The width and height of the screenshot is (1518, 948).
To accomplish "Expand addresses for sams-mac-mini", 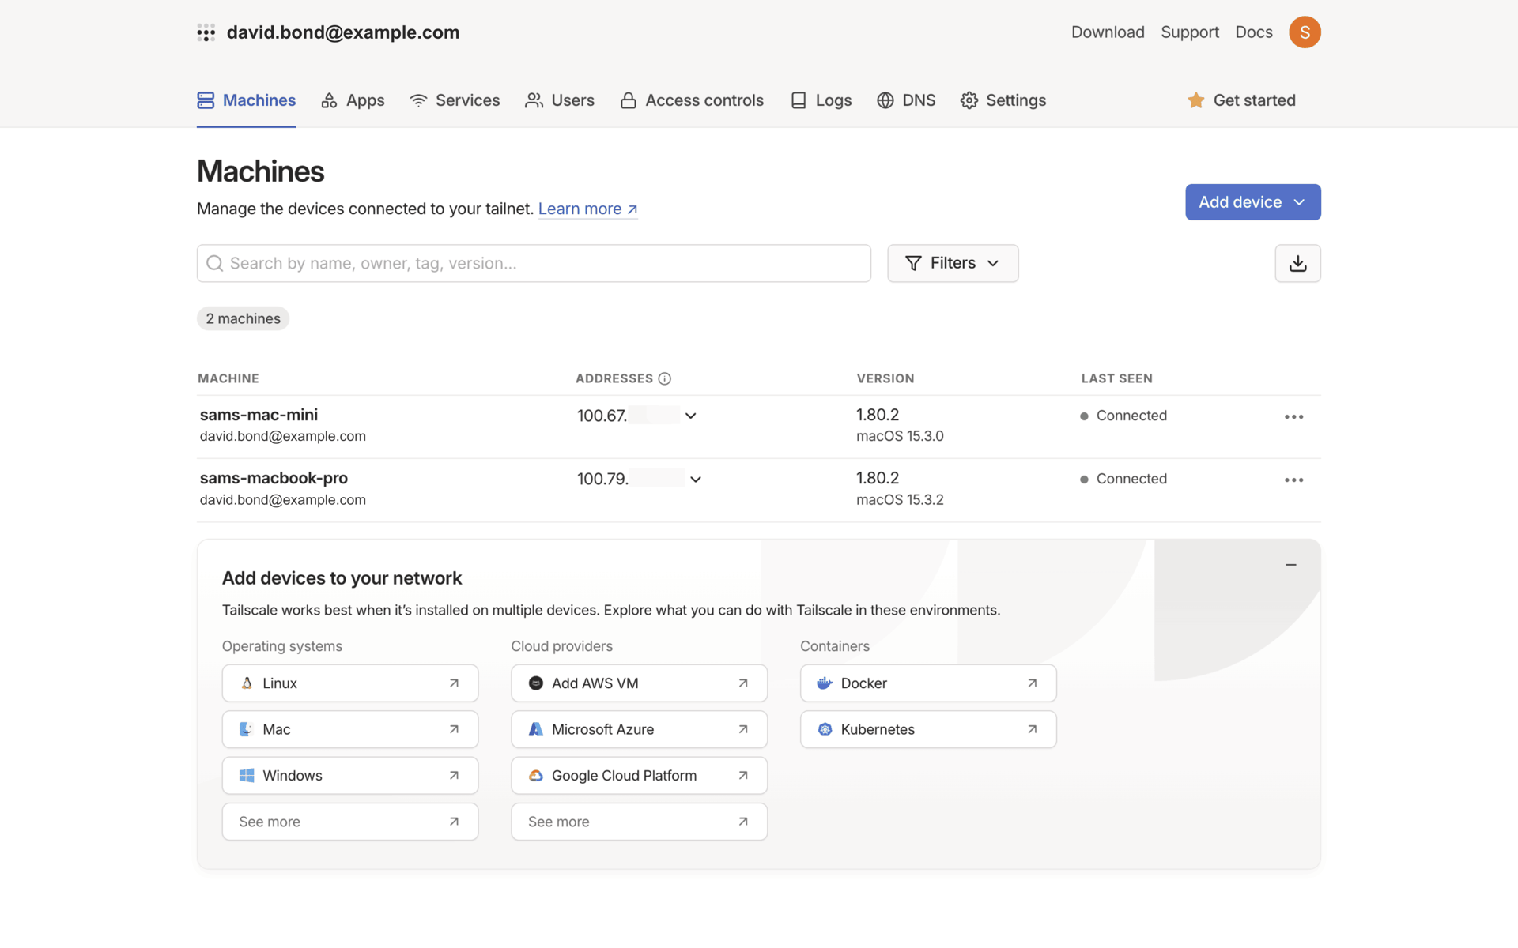I will (690, 416).
